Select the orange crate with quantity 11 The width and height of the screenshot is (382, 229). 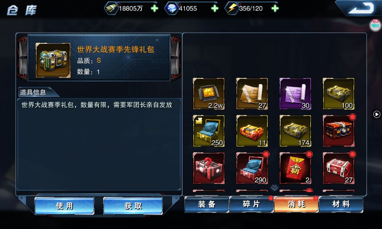[252, 131]
